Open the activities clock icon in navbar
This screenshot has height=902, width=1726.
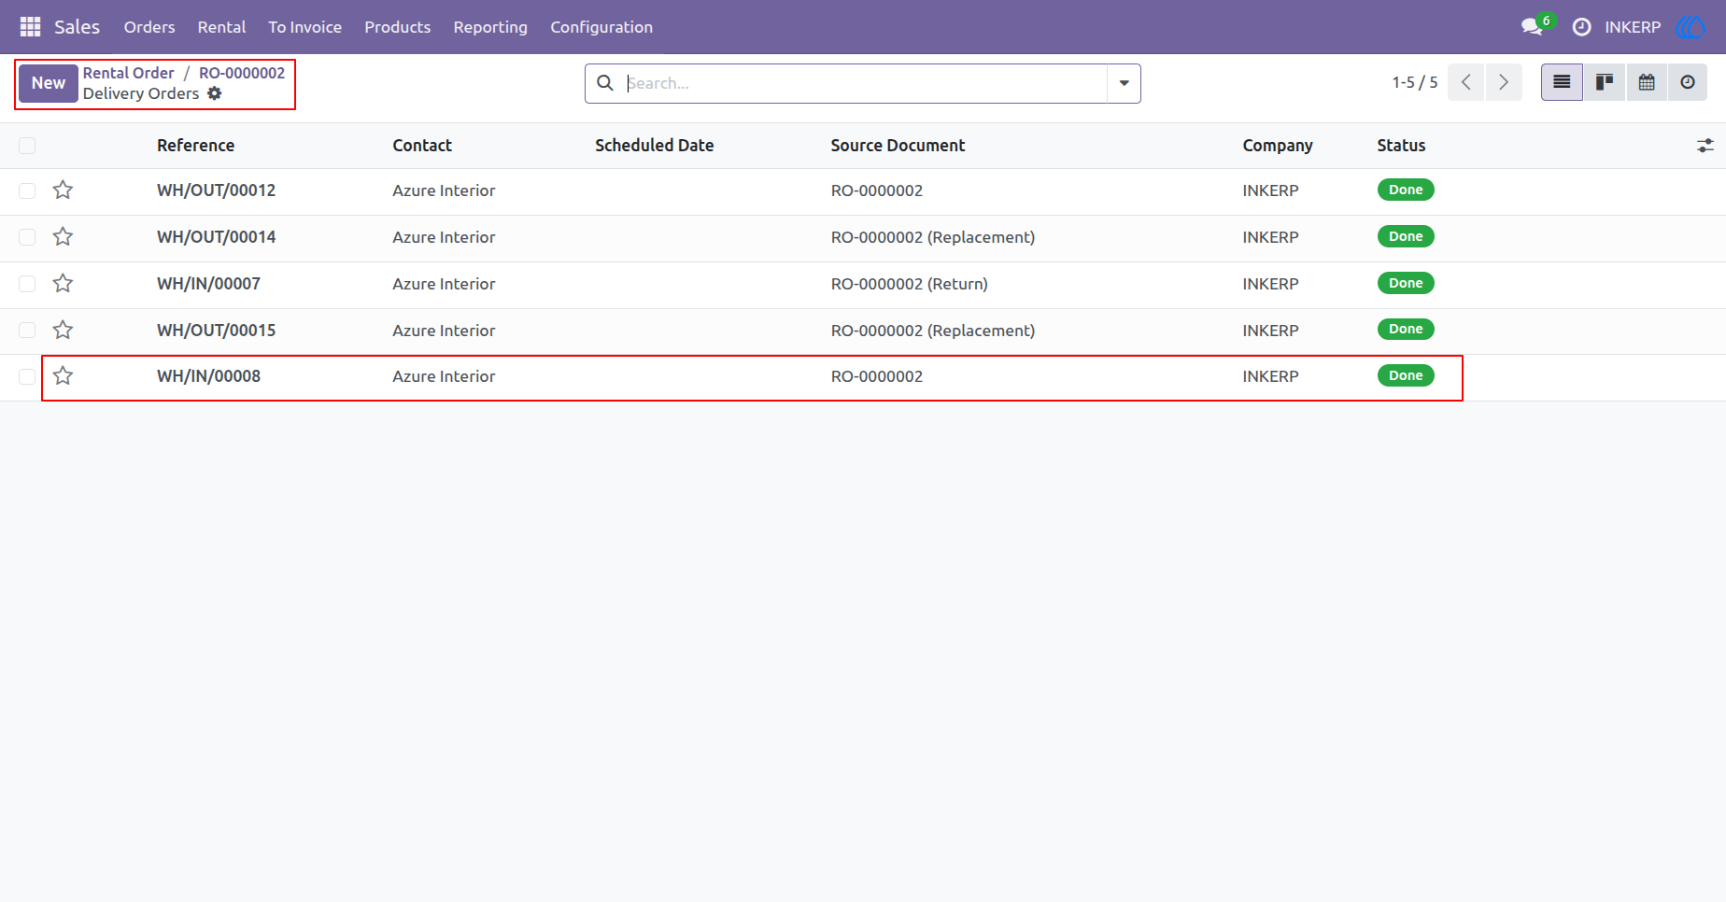pos(1581,27)
